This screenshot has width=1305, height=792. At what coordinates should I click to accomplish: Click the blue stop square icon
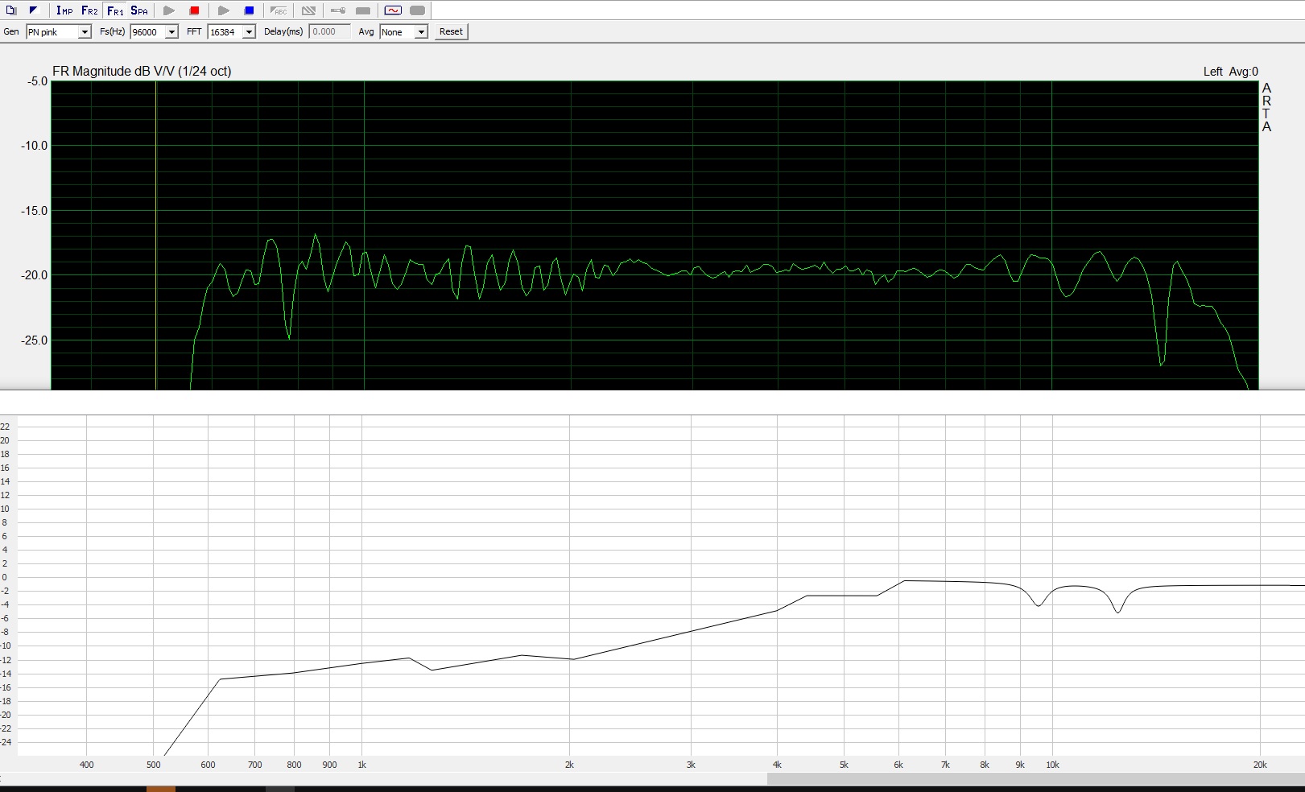(x=250, y=10)
